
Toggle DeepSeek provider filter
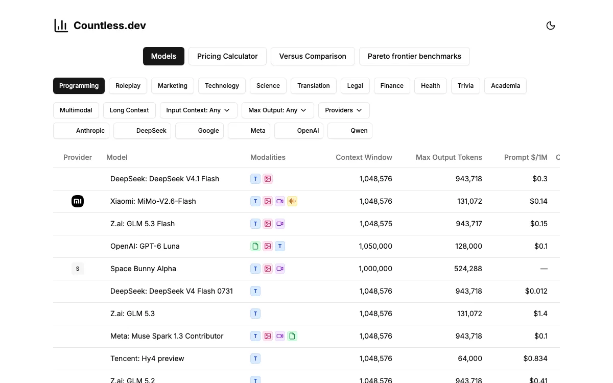tap(142, 131)
